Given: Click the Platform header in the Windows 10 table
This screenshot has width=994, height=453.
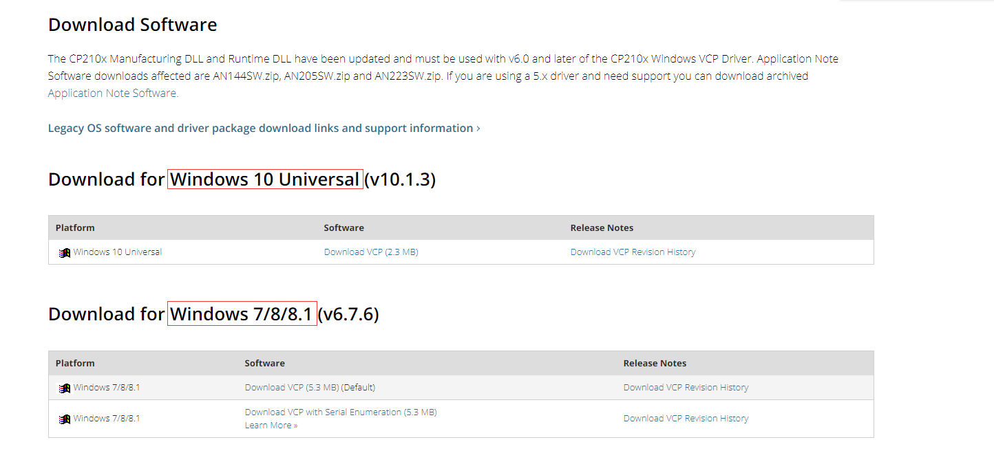Looking at the screenshot, I should (75, 228).
